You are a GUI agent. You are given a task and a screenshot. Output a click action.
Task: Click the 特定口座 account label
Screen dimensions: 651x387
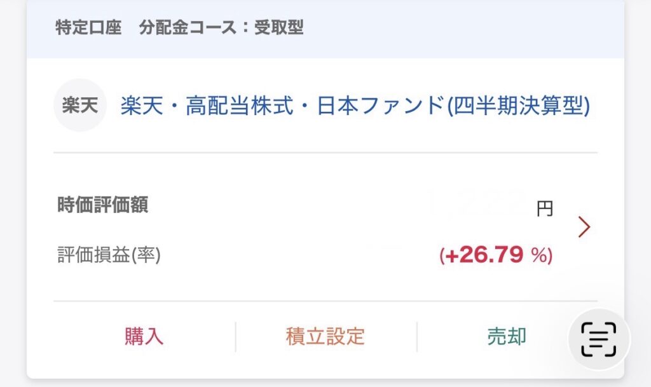coord(88,28)
